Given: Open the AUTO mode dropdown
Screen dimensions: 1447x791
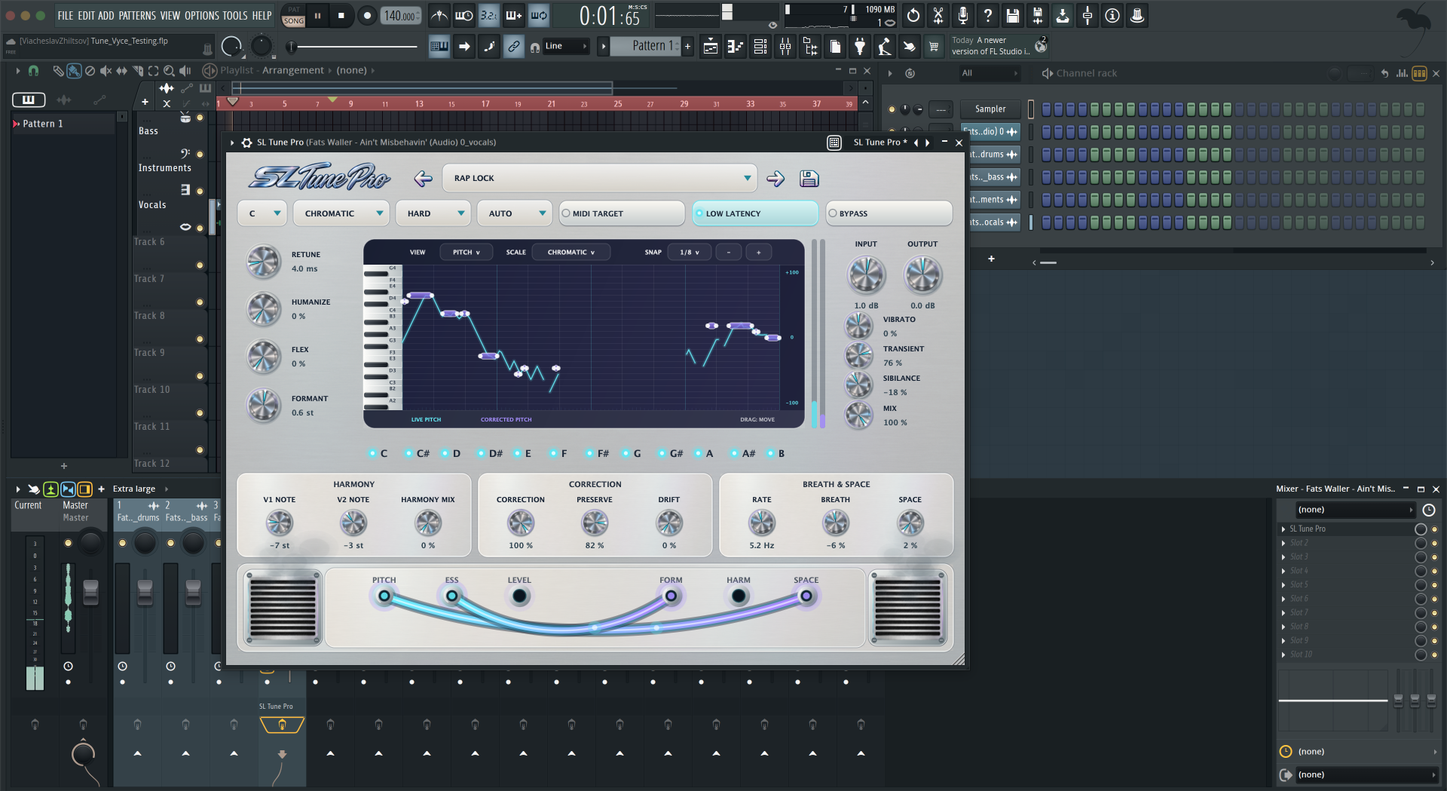Looking at the screenshot, I should point(515,213).
